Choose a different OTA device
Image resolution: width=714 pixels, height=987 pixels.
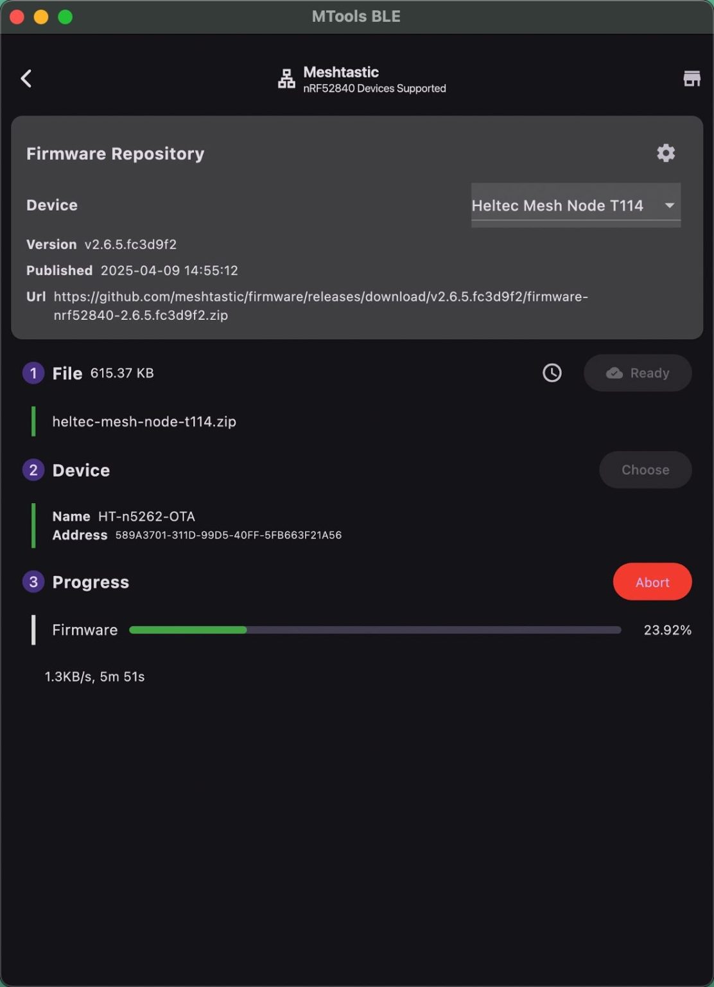645,470
